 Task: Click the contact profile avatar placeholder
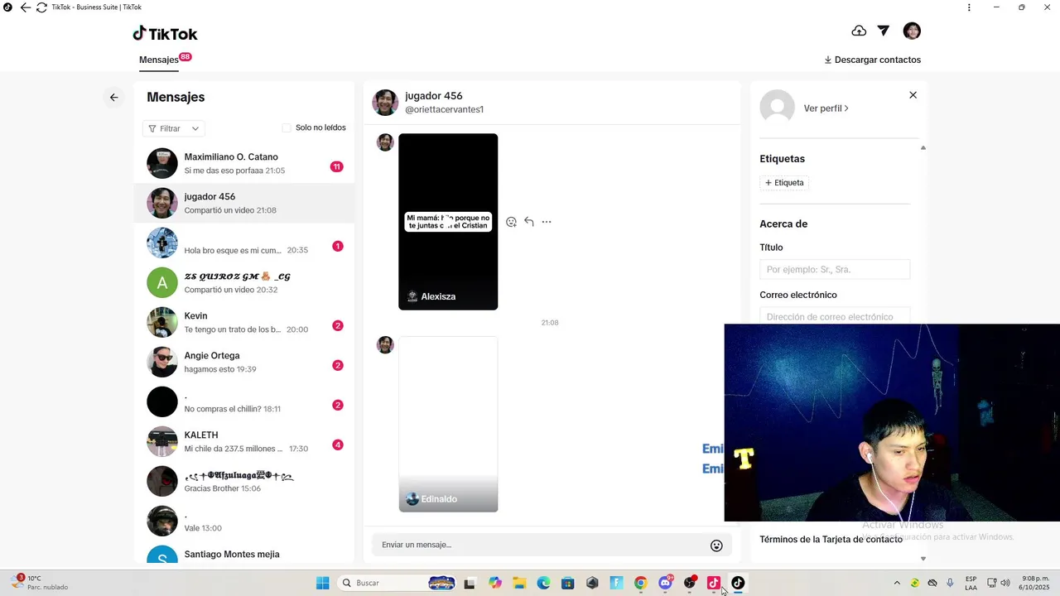tap(777, 108)
